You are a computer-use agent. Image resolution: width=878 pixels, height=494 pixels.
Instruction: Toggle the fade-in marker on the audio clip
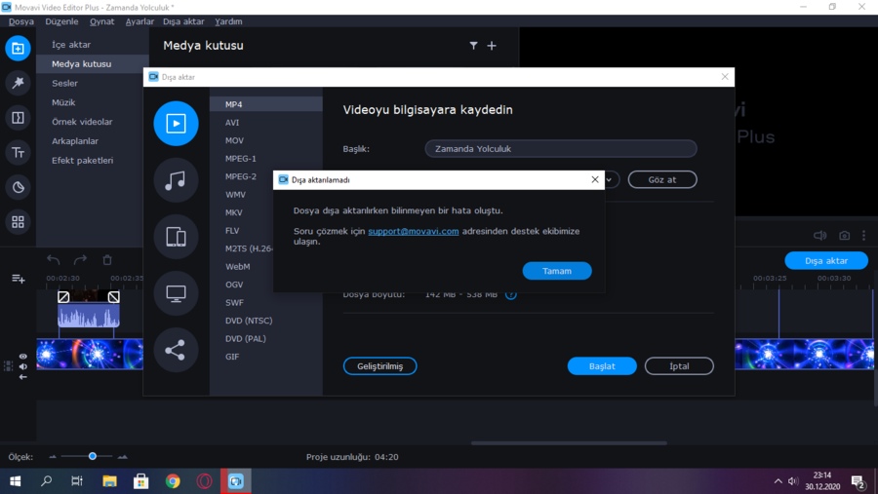pos(63,297)
